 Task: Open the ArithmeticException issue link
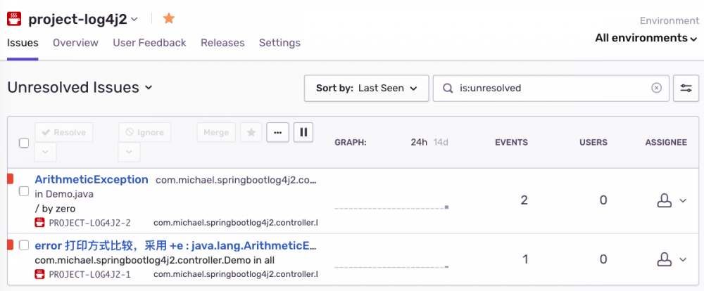coord(92,180)
